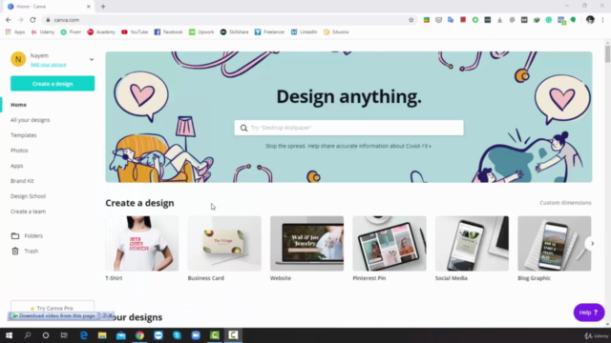
Task: Open Home in the sidebar
Action: coord(18,105)
